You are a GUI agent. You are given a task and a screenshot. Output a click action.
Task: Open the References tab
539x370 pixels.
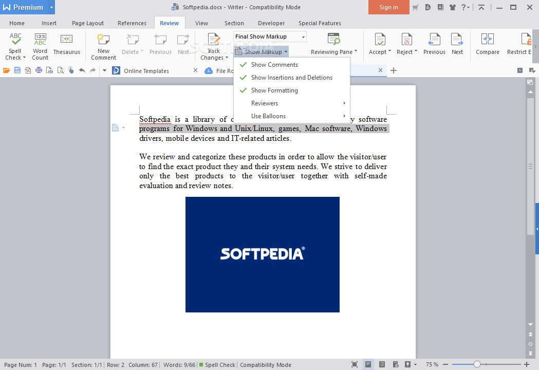click(x=132, y=23)
